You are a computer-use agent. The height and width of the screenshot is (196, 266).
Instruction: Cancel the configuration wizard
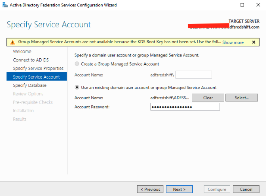click(x=246, y=189)
